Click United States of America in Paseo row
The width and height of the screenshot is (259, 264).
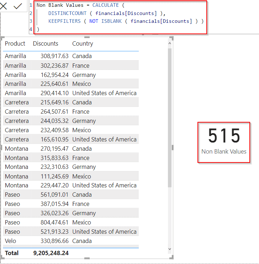point(104,232)
